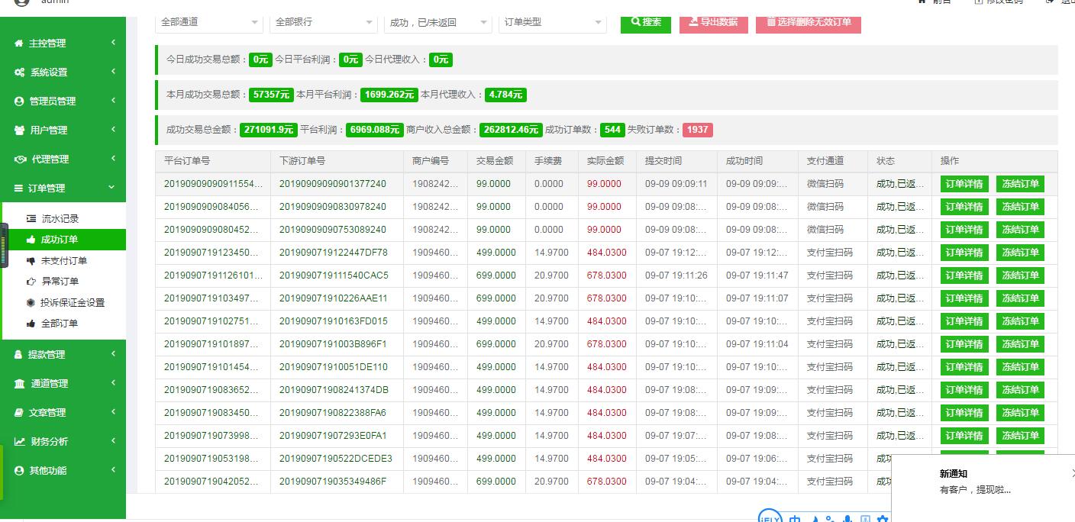Click the bank icon beside 通道管理
Viewport: 1075px width, 522px height.
tap(19, 384)
